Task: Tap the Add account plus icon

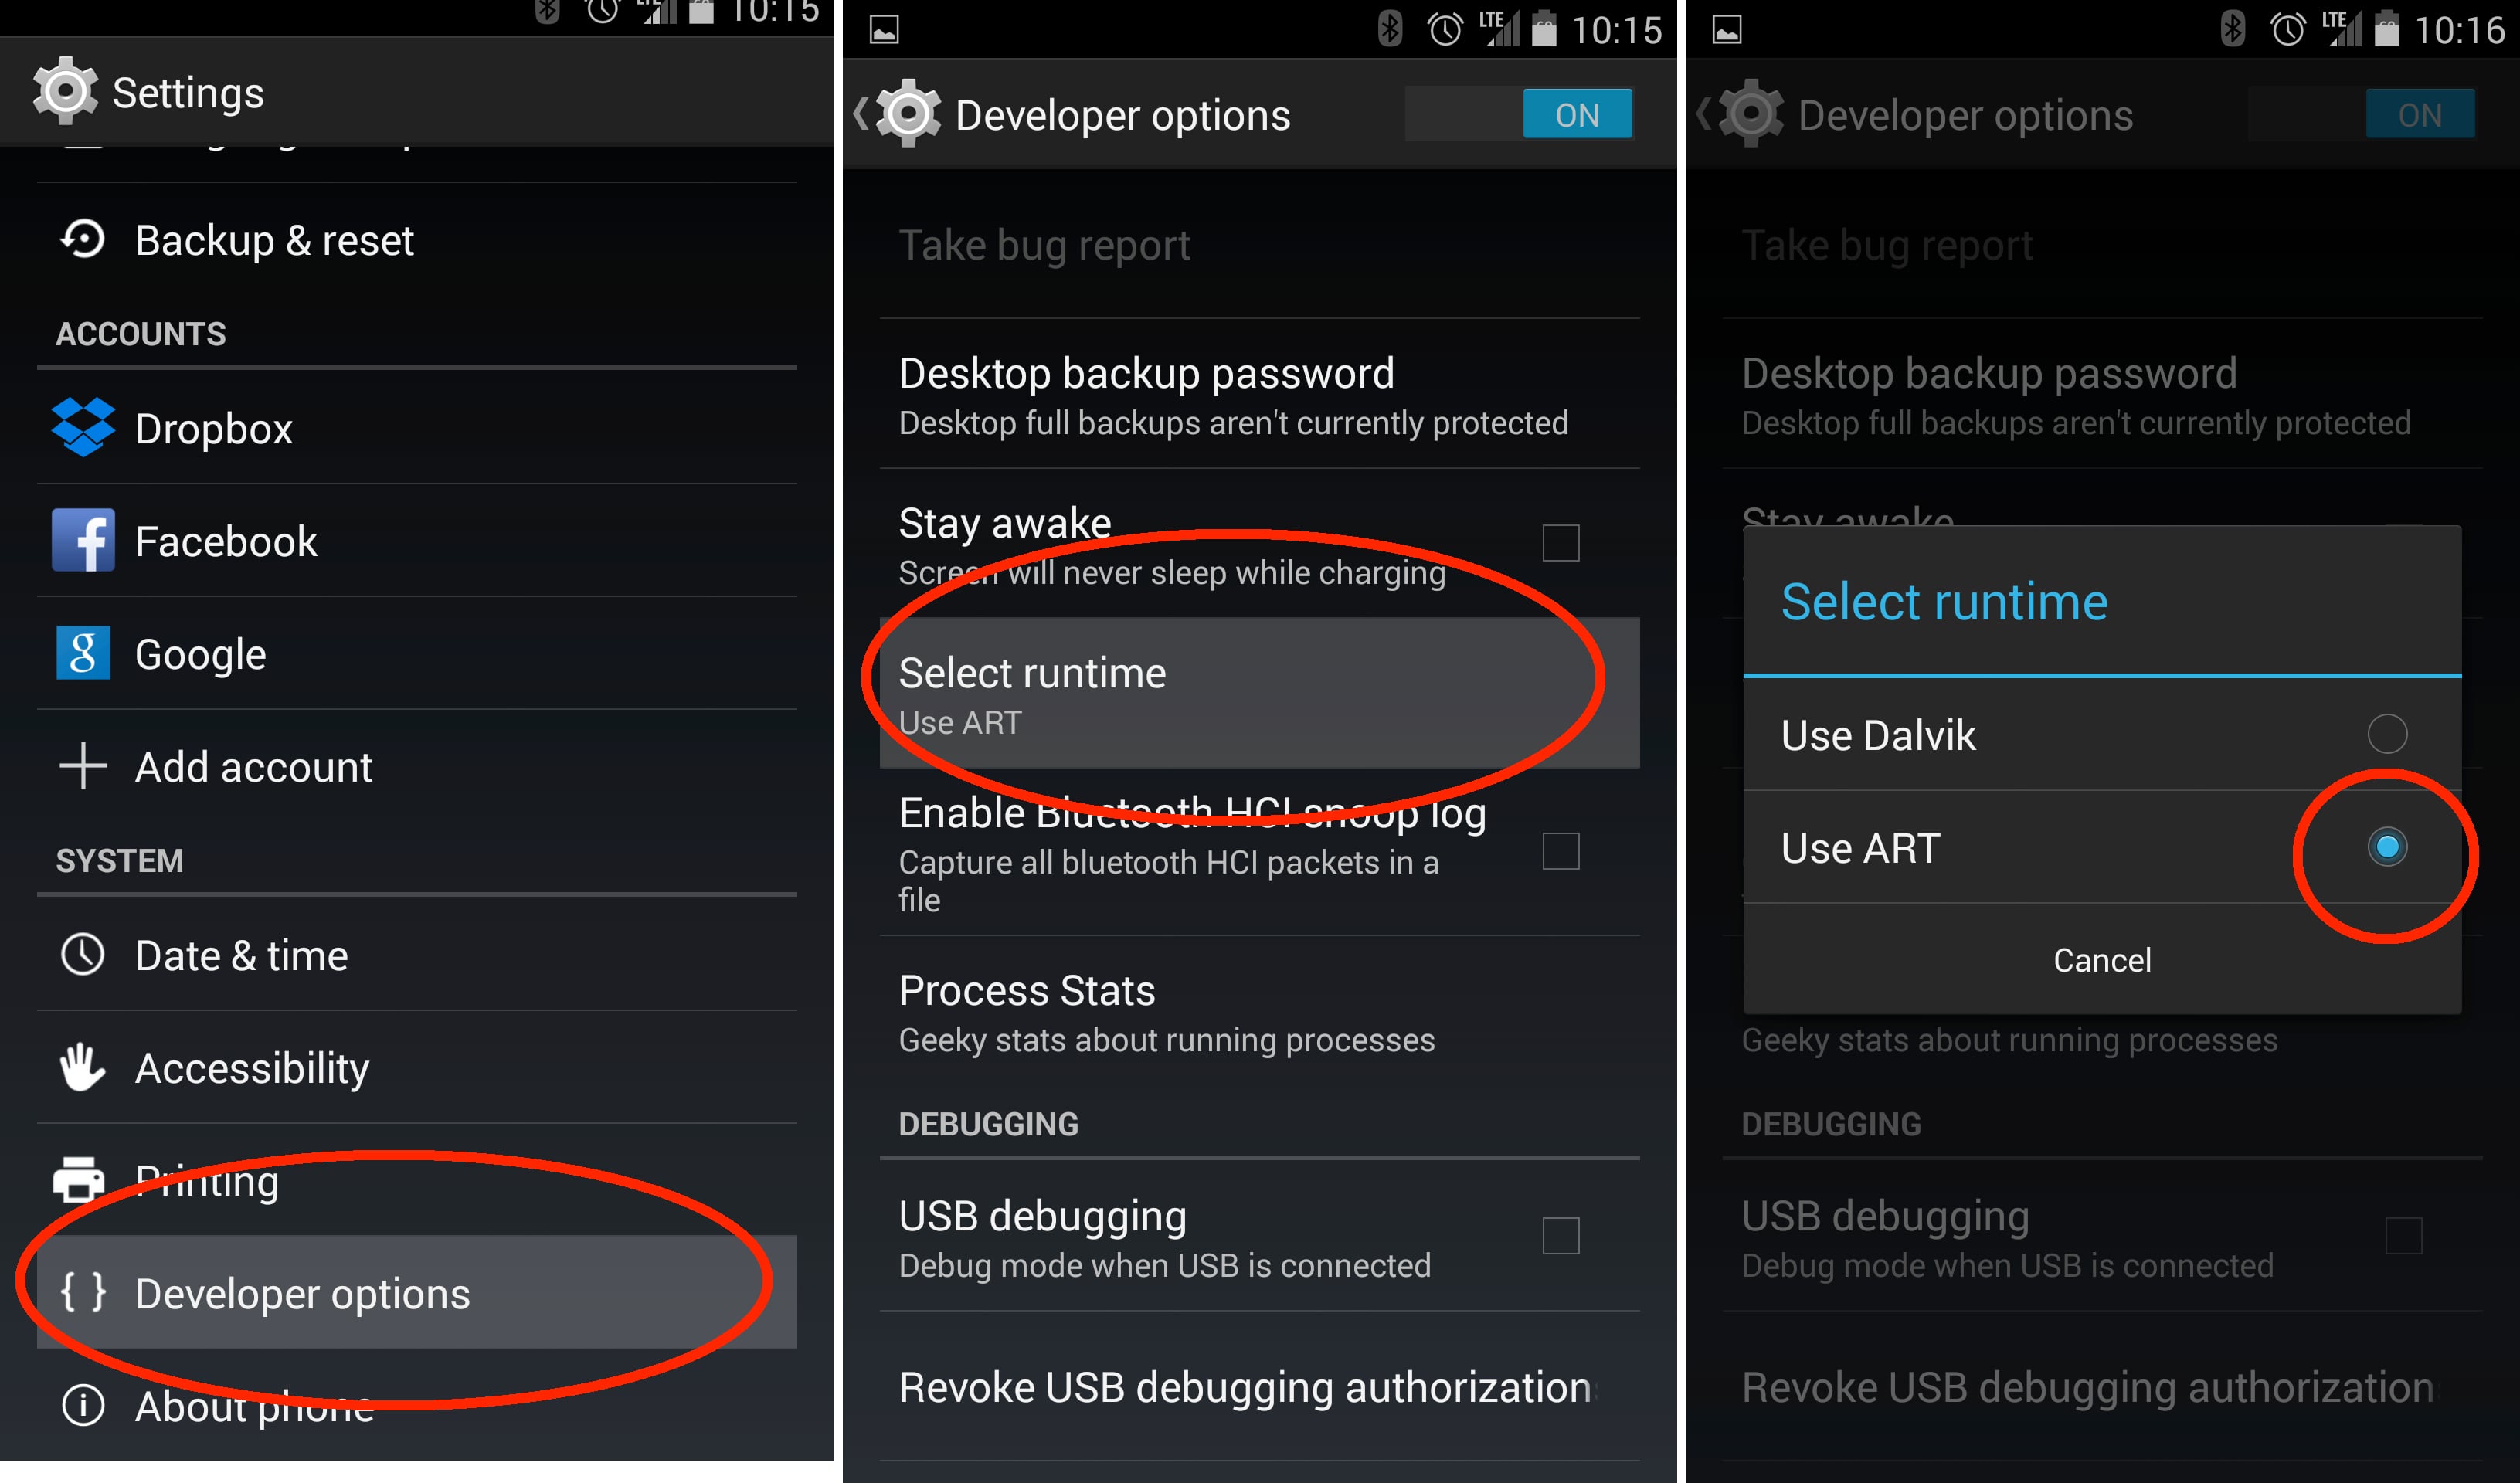Action: tap(83, 766)
